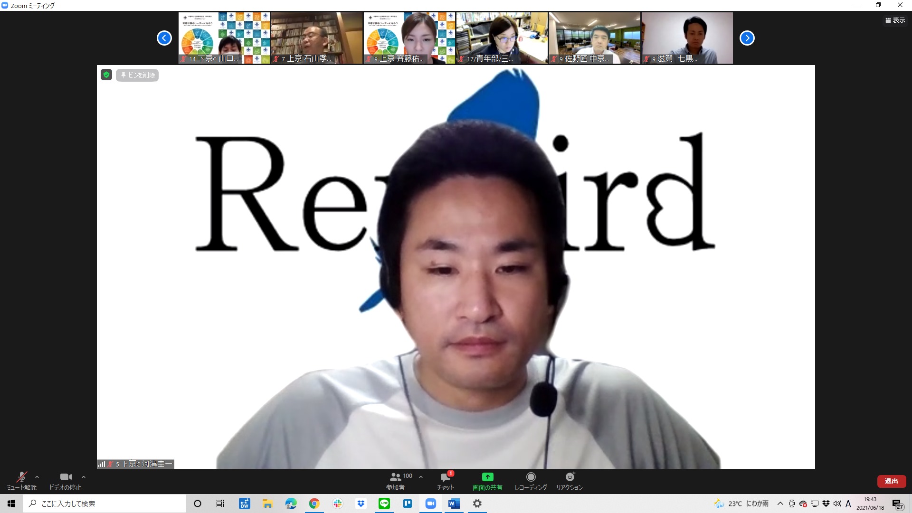Switch to Zoom taskbar icon

[x=431, y=503]
